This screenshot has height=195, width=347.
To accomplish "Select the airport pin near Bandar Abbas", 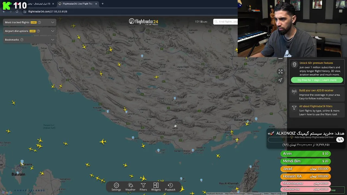I will coord(256,119).
